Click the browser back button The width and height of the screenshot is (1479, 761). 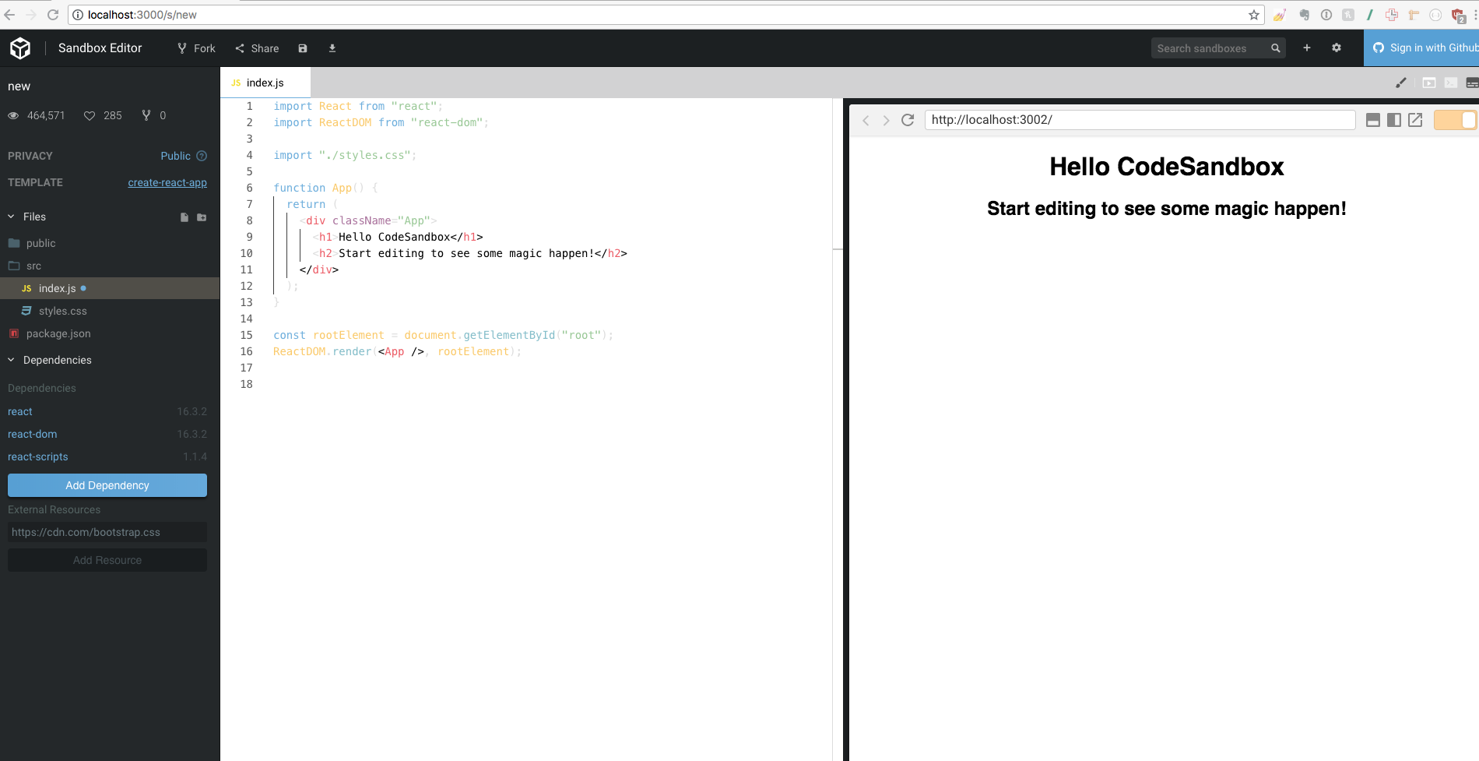tap(9, 15)
